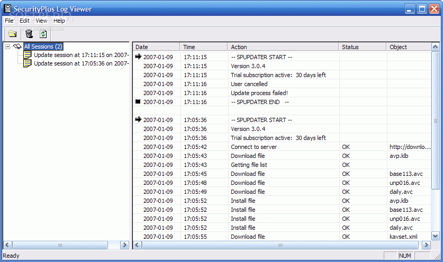The image size is (443, 262).
Task: Click the Ready status bar text
Action: [11, 256]
